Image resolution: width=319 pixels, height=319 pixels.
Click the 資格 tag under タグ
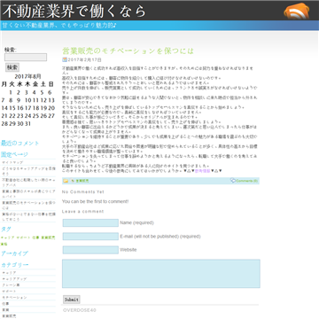tap(4, 244)
